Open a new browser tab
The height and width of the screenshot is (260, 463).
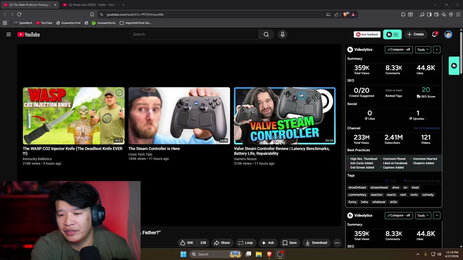[x=123, y=5]
